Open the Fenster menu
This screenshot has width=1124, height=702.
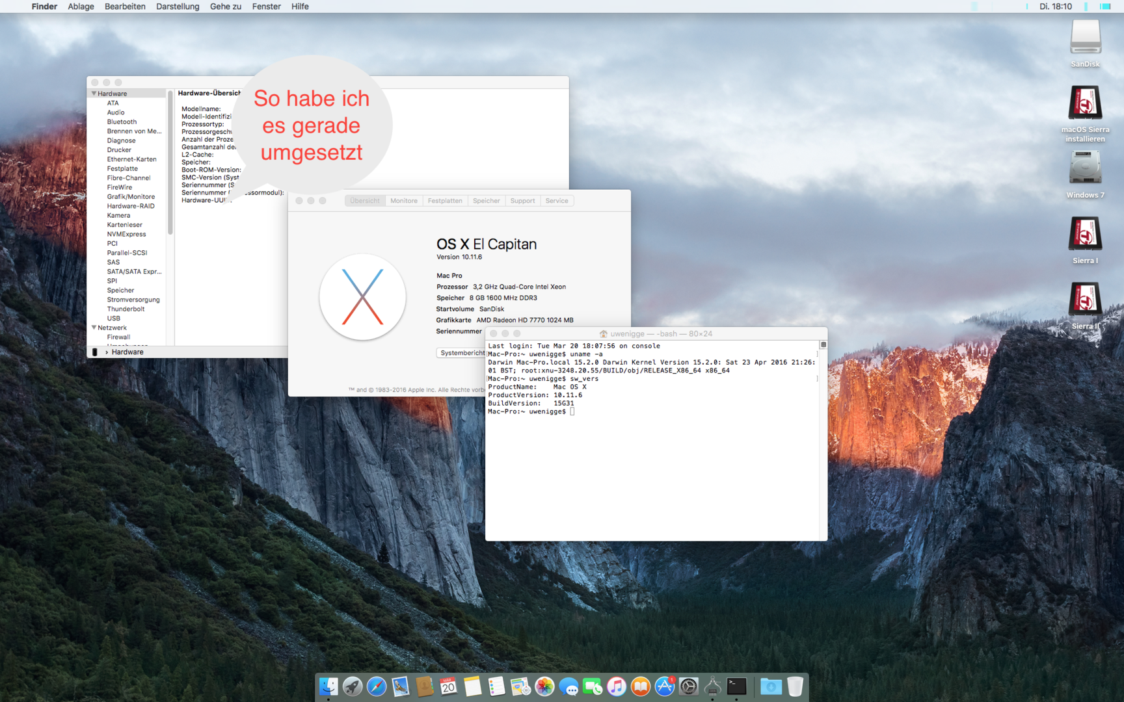point(266,6)
